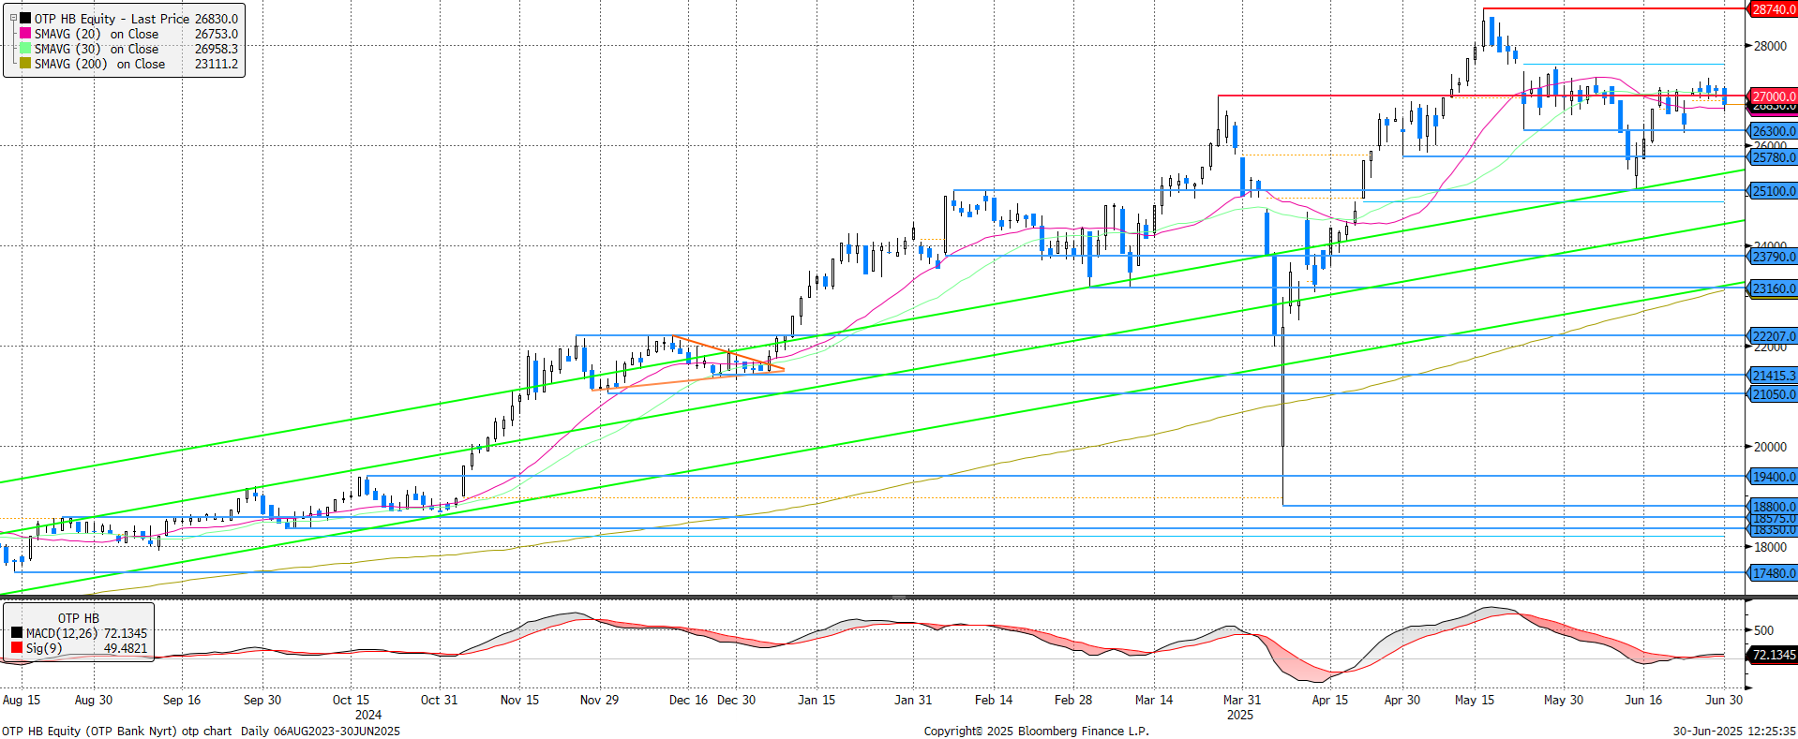Screen dimensions: 1798x739
Task: Click the 'Oct 15' date axis label
Action: 351,700
